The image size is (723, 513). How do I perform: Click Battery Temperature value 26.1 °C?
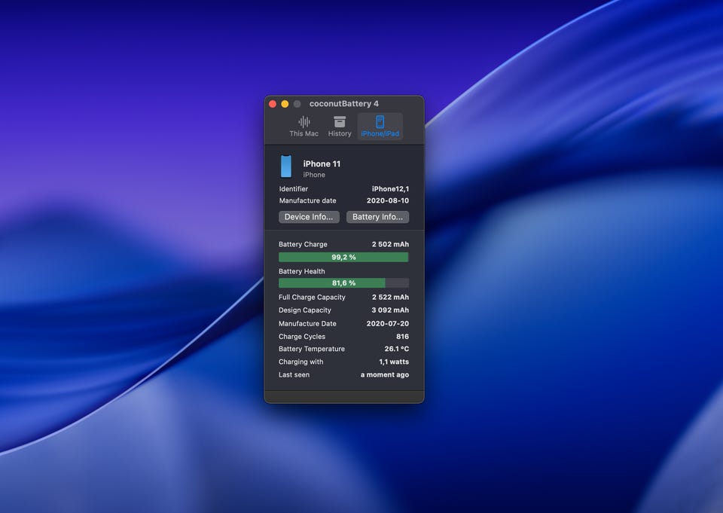coord(397,349)
